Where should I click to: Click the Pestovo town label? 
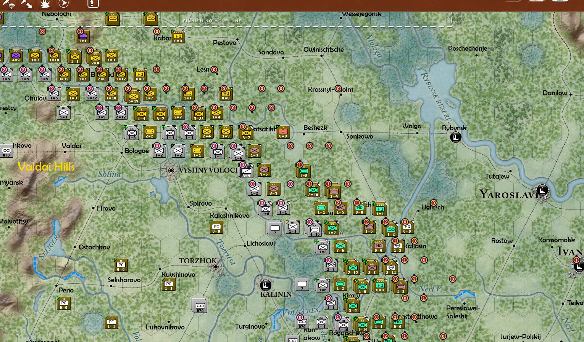click(x=225, y=43)
